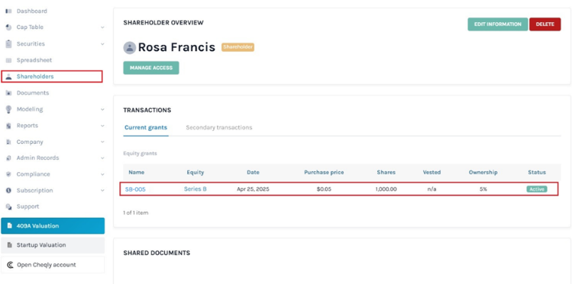Click the Manage Access button
The image size is (572, 284).
point(151,68)
